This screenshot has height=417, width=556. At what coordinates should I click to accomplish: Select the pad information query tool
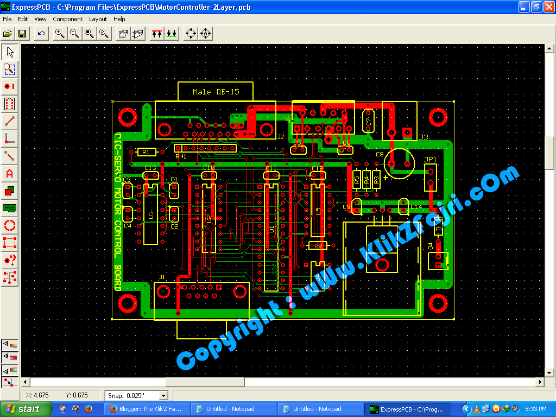coord(10,260)
